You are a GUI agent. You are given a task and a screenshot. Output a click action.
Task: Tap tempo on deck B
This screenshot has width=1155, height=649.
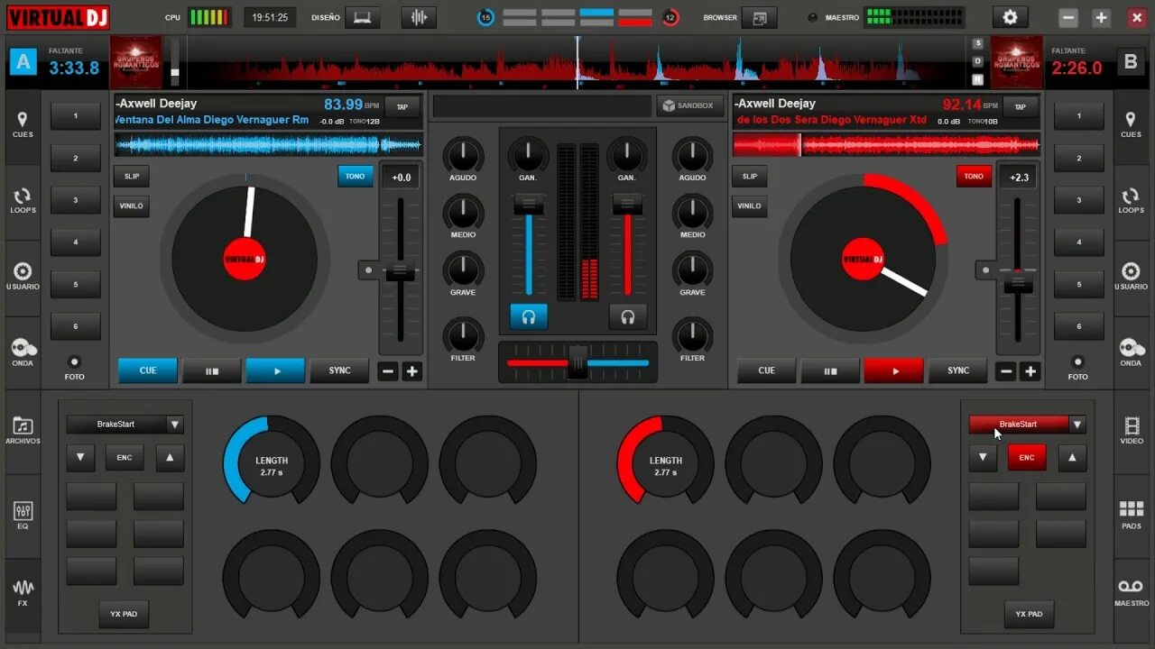tap(1021, 106)
